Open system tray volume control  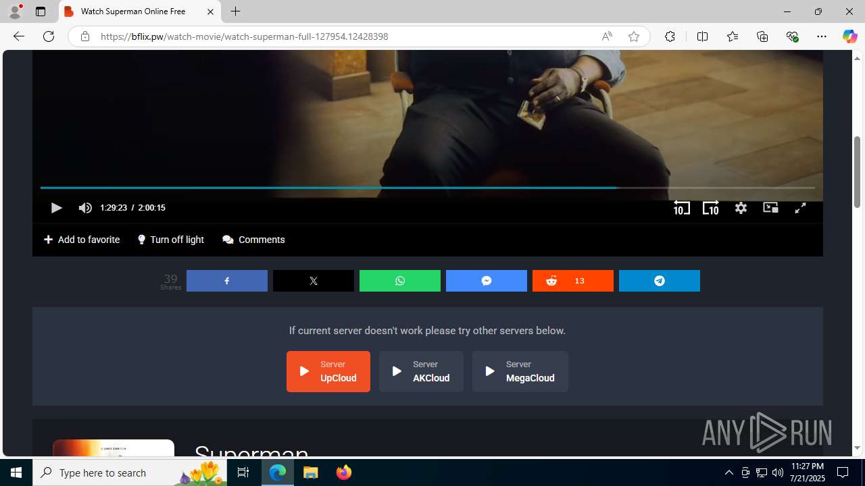(778, 473)
